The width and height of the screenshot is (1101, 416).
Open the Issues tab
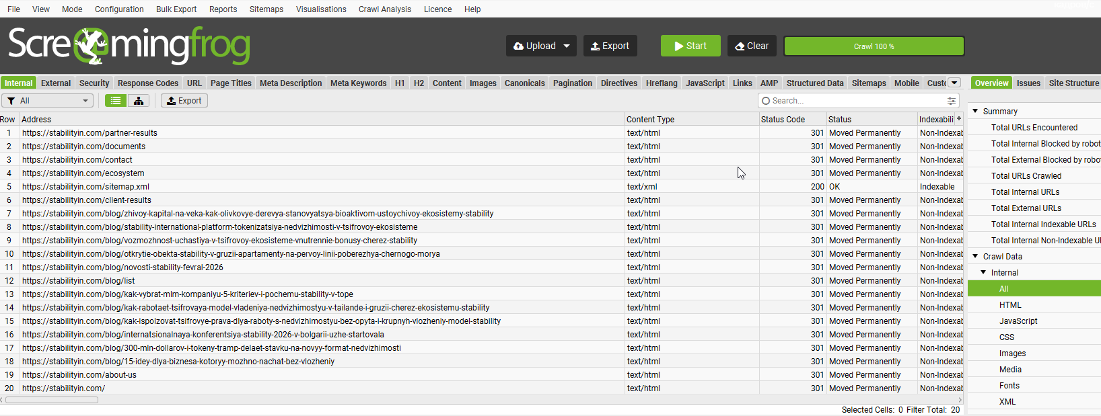click(1028, 83)
